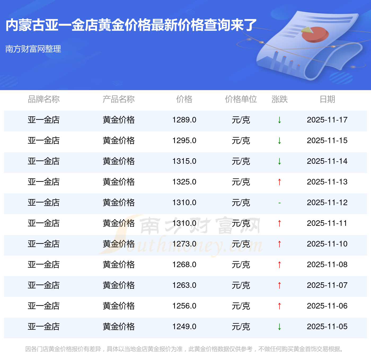Select price 1263.0
Screen dimensions: 371x361
tap(184, 285)
